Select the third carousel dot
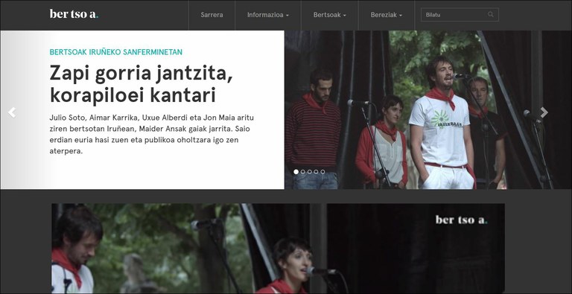Image resolution: width=572 pixels, height=294 pixels. [309, 171]
